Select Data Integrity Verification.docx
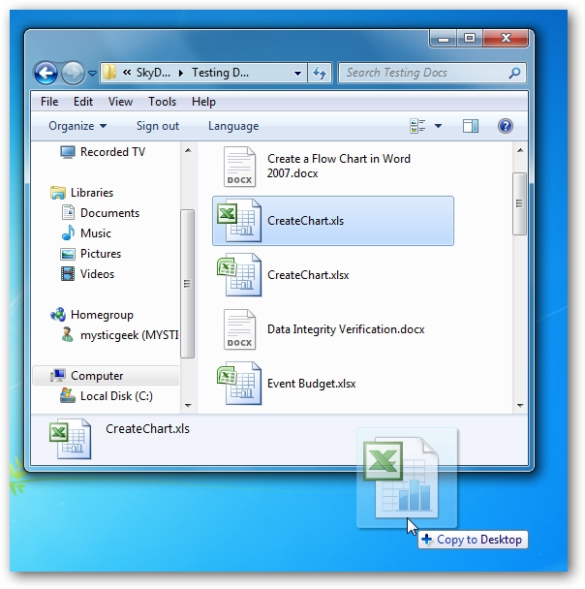 point(346,329)
